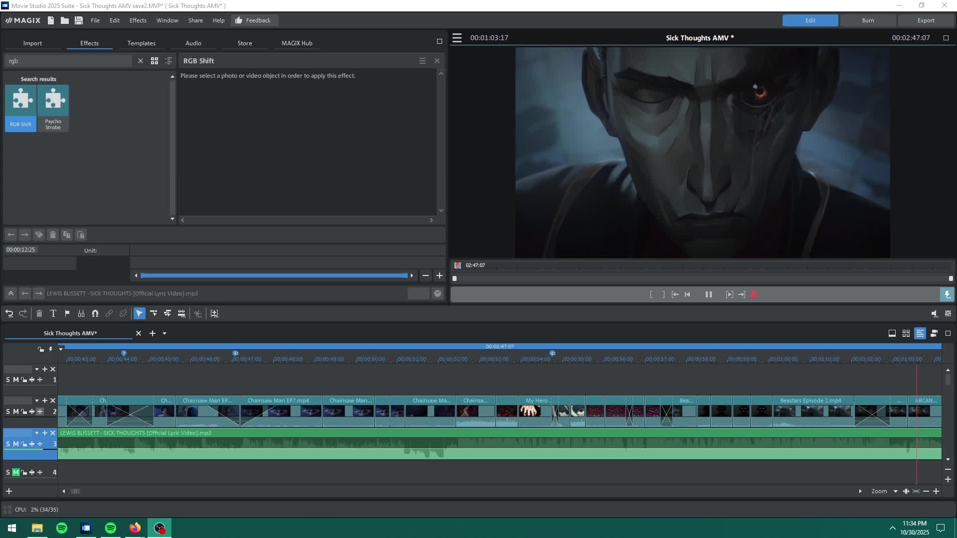This screenshot has height=538, width=957.
Task: Close the Sick Thoughts AMV project tab
Action: click(x=139, y=333)
